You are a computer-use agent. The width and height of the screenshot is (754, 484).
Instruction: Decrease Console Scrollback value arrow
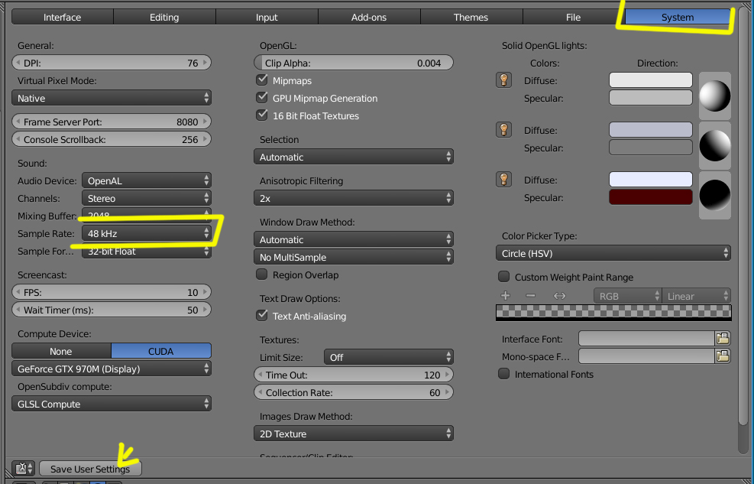(18, 139)
